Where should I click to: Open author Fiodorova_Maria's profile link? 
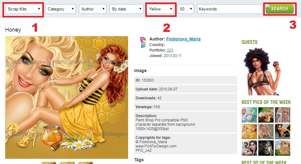click(x=183, y=39)
